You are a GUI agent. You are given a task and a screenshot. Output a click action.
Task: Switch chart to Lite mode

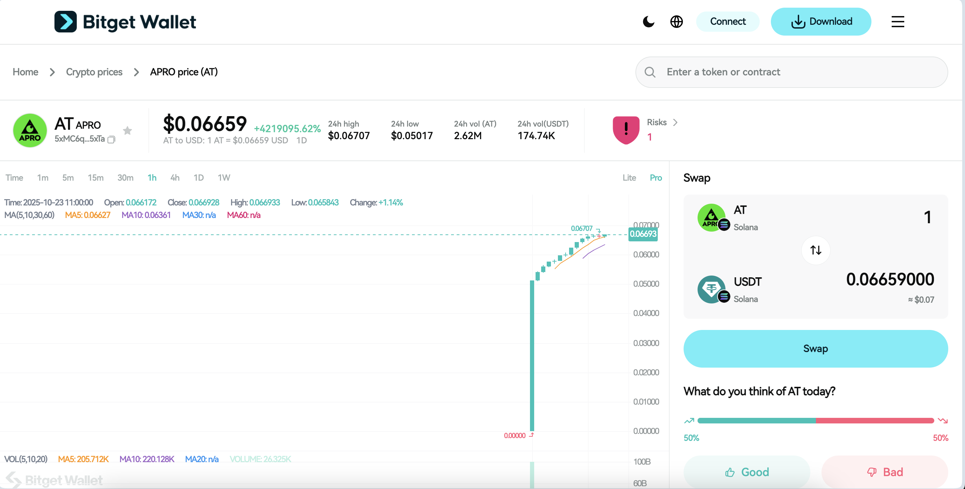629,178
